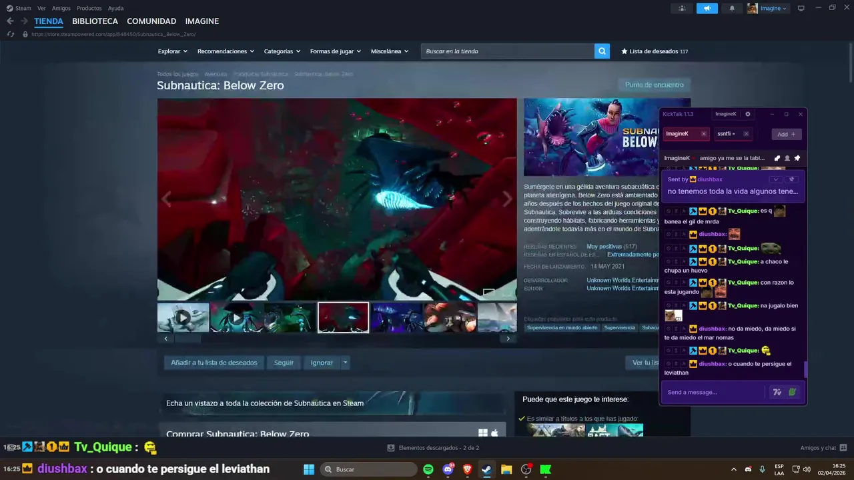
Task: Open the Ver menu
Action: [x=41, y=8]
